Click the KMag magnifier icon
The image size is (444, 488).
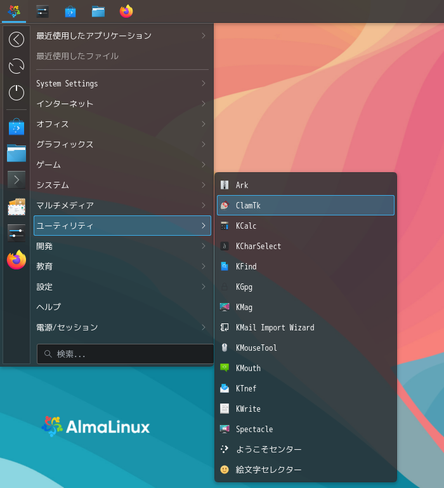click(225, 307)
